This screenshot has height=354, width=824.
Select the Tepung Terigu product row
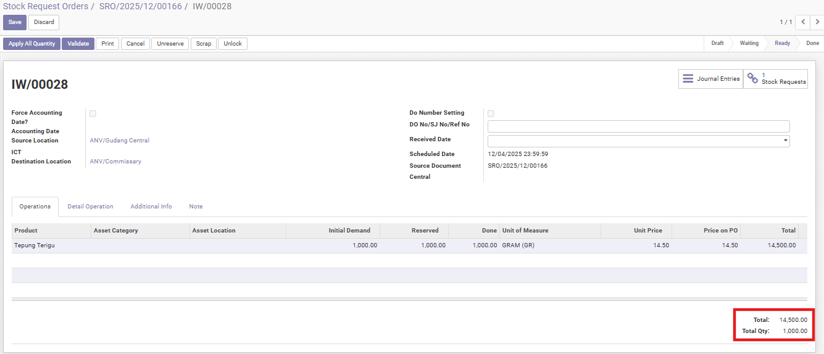tap(35, 245)
